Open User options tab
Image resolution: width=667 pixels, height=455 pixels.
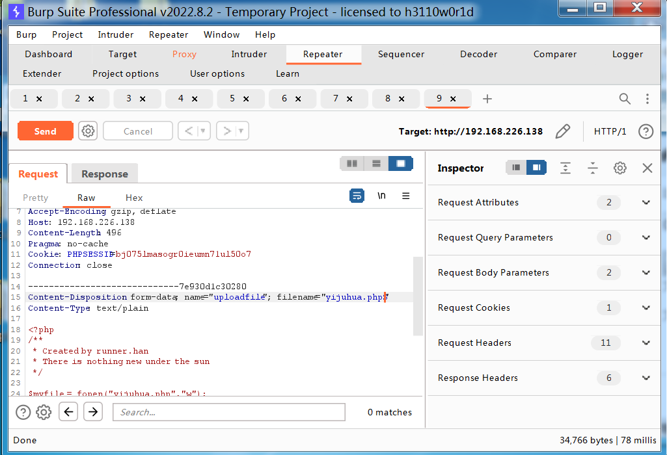pyautogui.click(x=217, y=74)
